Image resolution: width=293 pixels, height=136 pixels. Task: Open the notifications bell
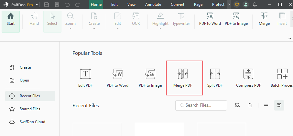[255, 5]
